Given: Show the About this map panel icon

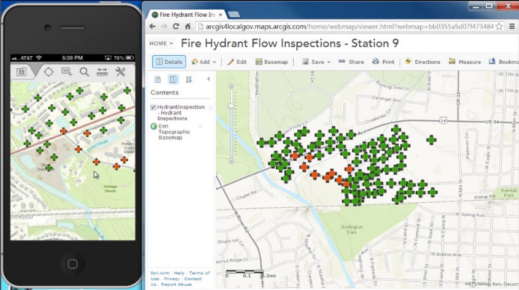Looking at the screenshot, I should pos(158,79).
